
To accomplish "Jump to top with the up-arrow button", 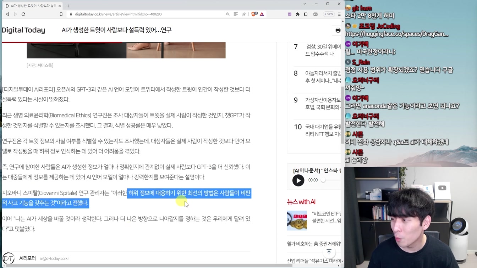I will pos(329,252).
